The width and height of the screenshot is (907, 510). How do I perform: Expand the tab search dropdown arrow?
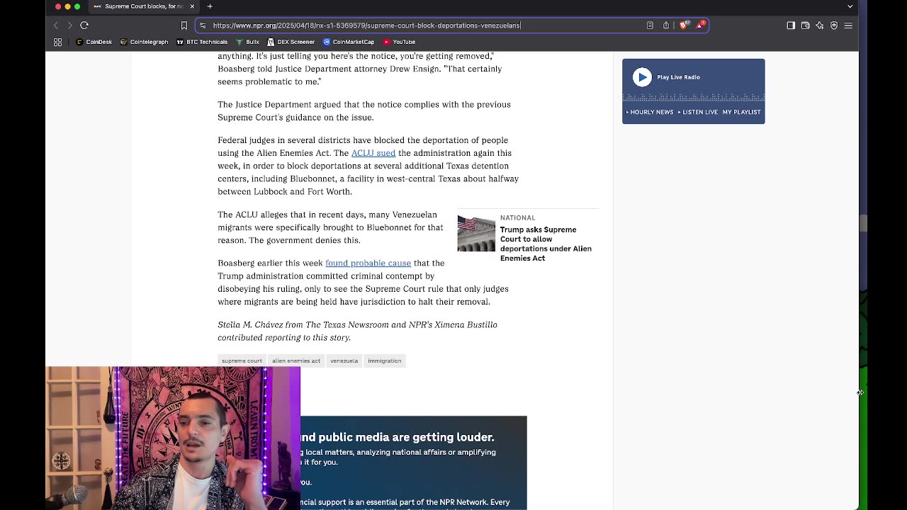point(850,6)
